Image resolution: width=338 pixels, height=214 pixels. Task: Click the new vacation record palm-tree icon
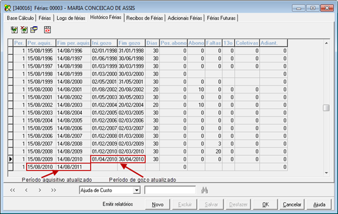14,30
